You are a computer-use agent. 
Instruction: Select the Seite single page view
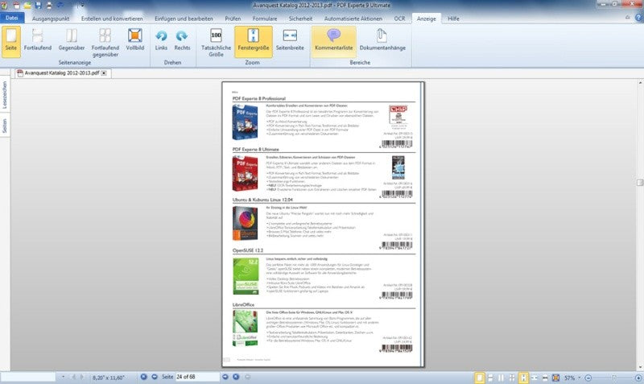[11, 41]
